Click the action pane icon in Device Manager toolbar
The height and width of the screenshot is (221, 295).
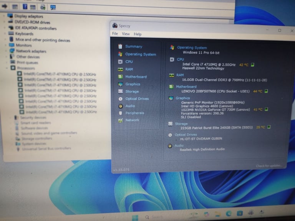click(33, 7)
